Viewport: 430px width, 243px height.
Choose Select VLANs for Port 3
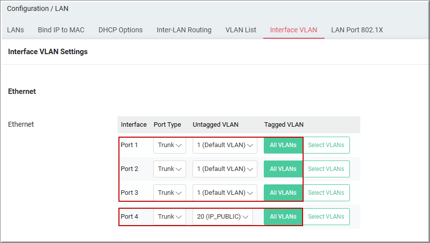coord(326,193)
